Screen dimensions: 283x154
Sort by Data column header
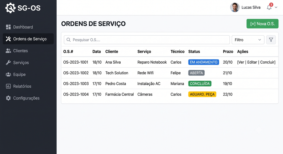[97, 51]
